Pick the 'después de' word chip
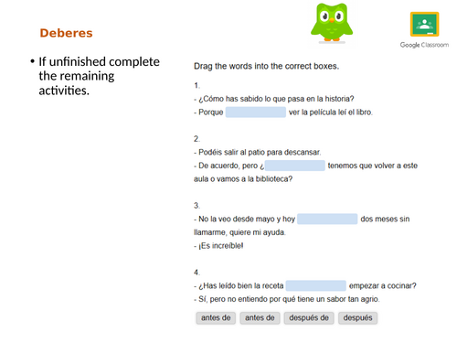Screen dimensions: 457x343 click(x=309, y=318)
